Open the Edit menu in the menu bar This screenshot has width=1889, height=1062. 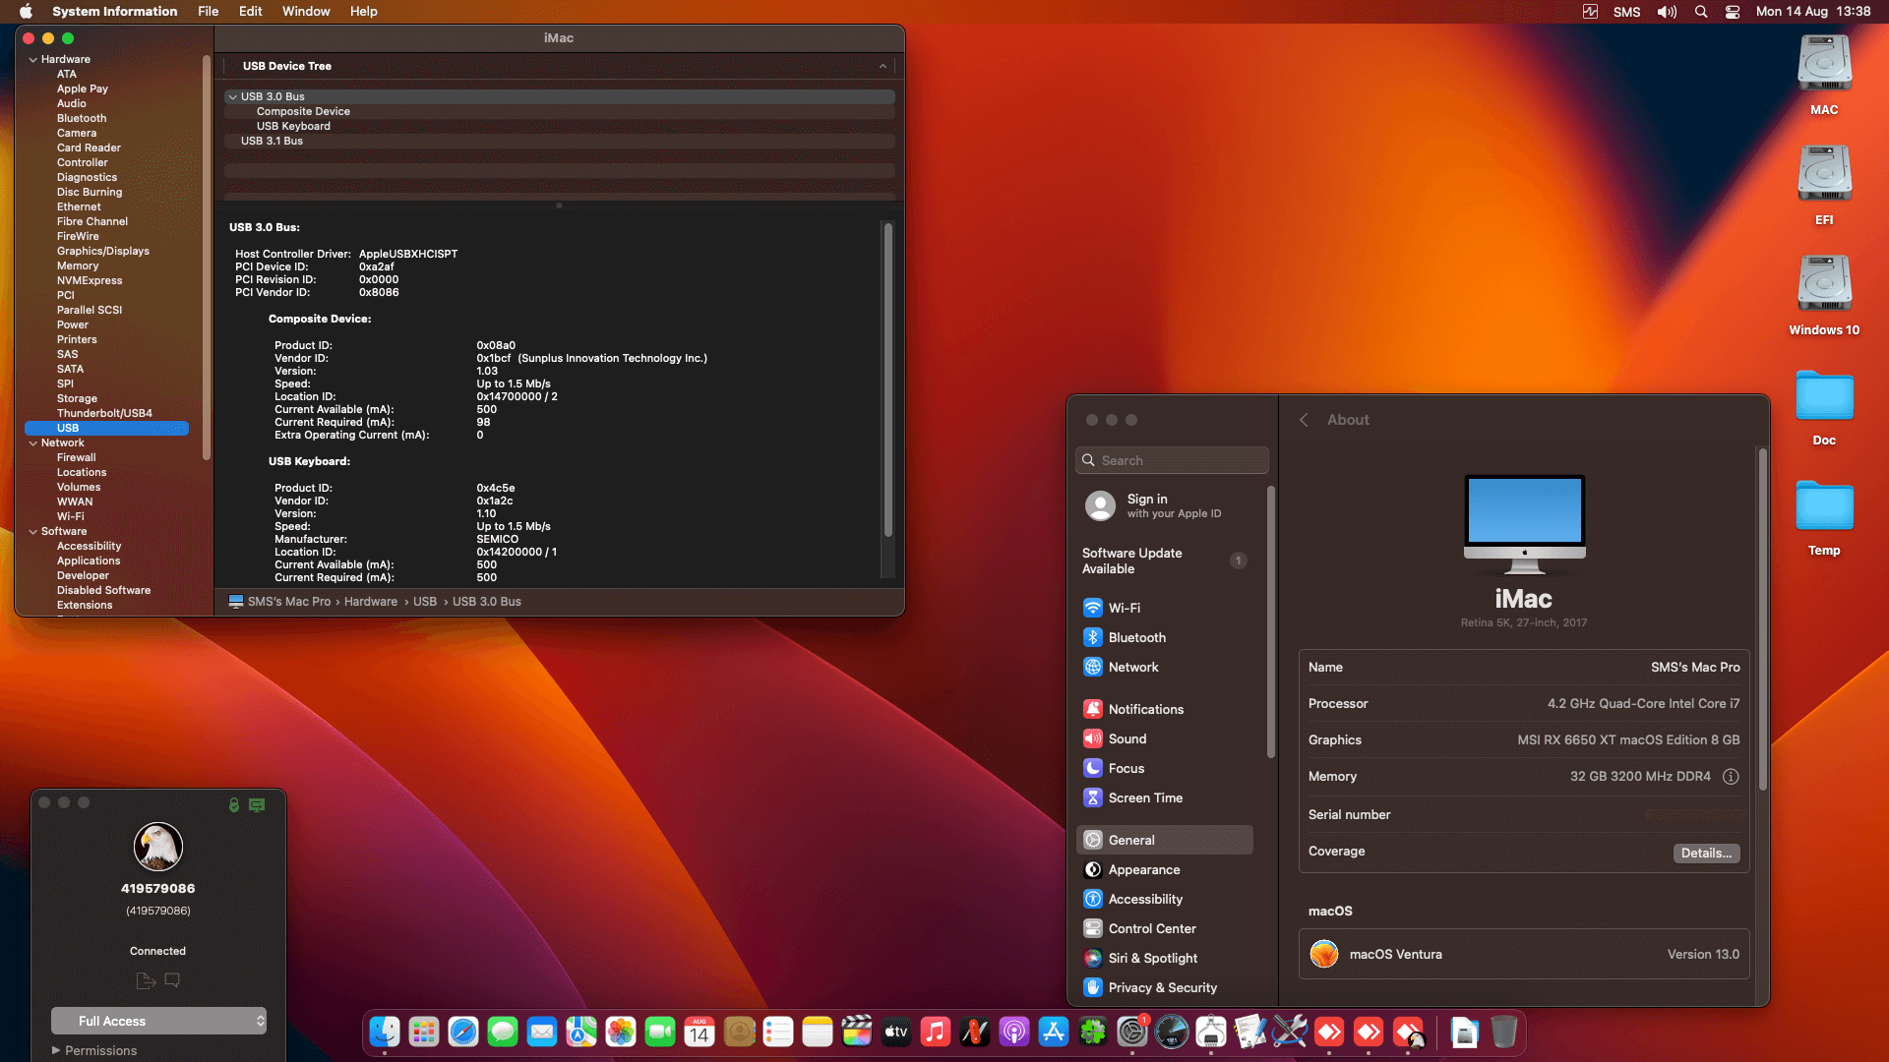click(x=250, y=11)
